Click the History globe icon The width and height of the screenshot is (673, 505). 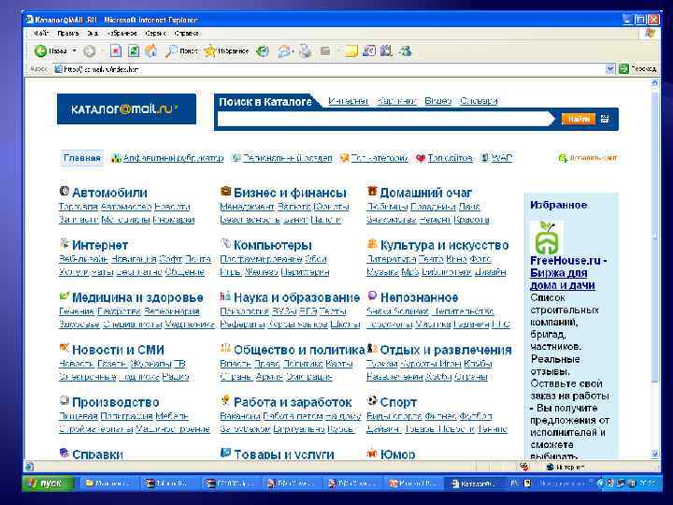tap(263, 51)
